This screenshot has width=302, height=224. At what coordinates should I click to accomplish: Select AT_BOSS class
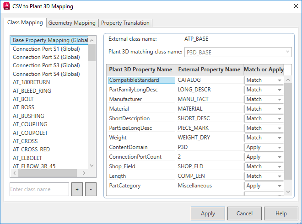point(23,107)
